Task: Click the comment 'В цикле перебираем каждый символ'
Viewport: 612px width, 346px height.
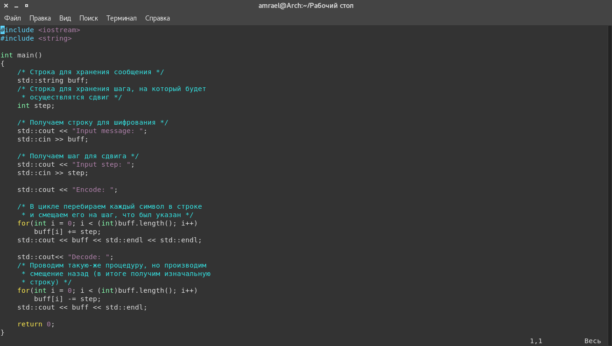Action: [x=110, y=206]
